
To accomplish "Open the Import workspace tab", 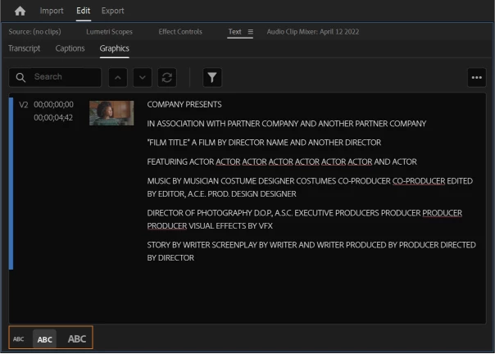I will (52, 11).
